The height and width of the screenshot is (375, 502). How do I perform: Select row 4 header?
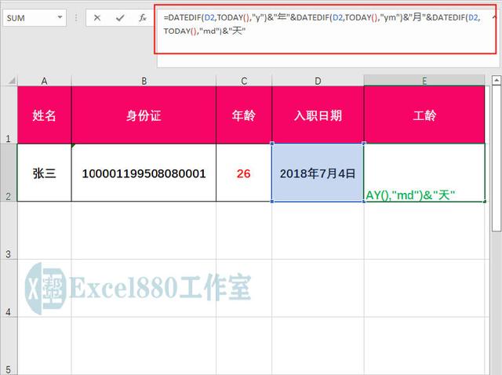coord(9,288)
